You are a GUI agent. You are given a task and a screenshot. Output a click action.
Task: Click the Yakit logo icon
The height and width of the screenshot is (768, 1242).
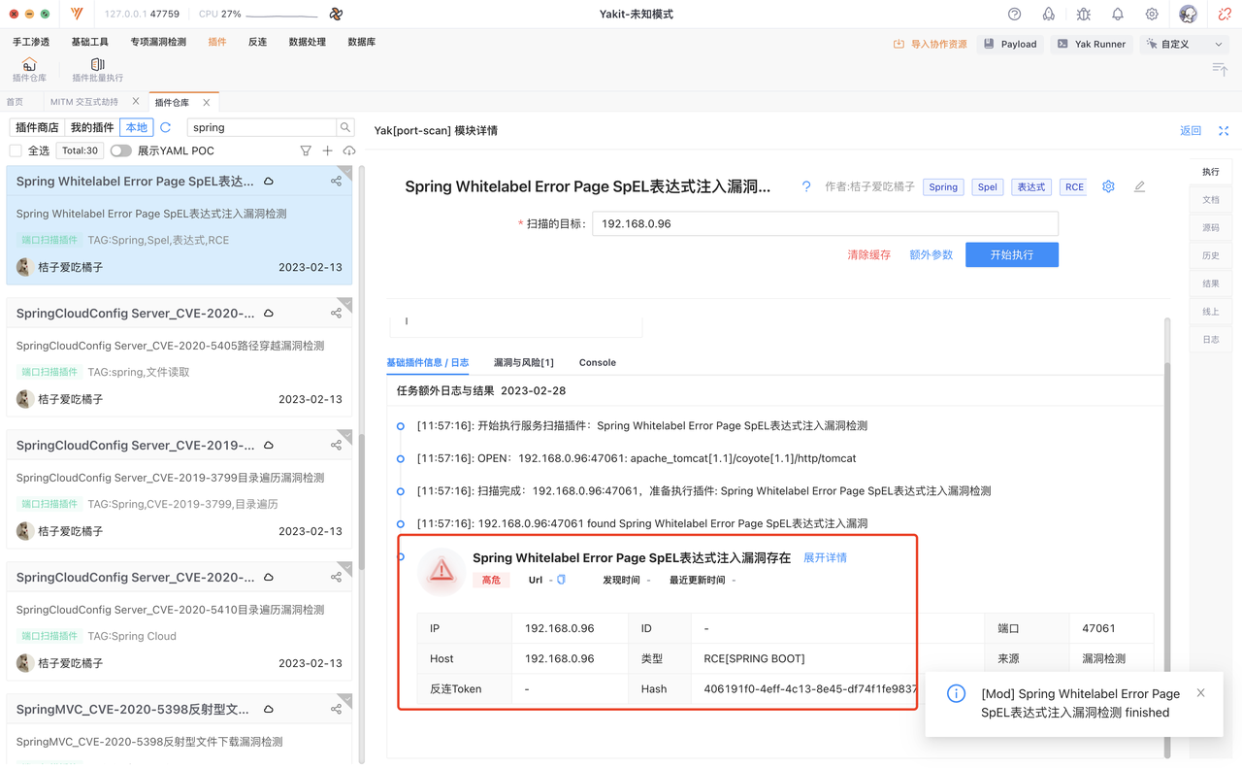click(78, 15)
